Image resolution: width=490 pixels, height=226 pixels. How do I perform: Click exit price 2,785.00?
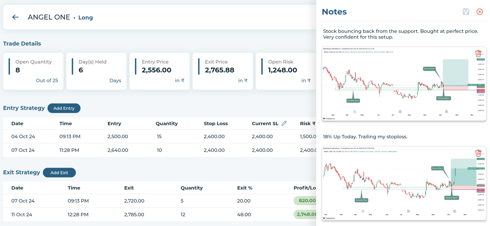pyautogui.click(x=134, y=215)
